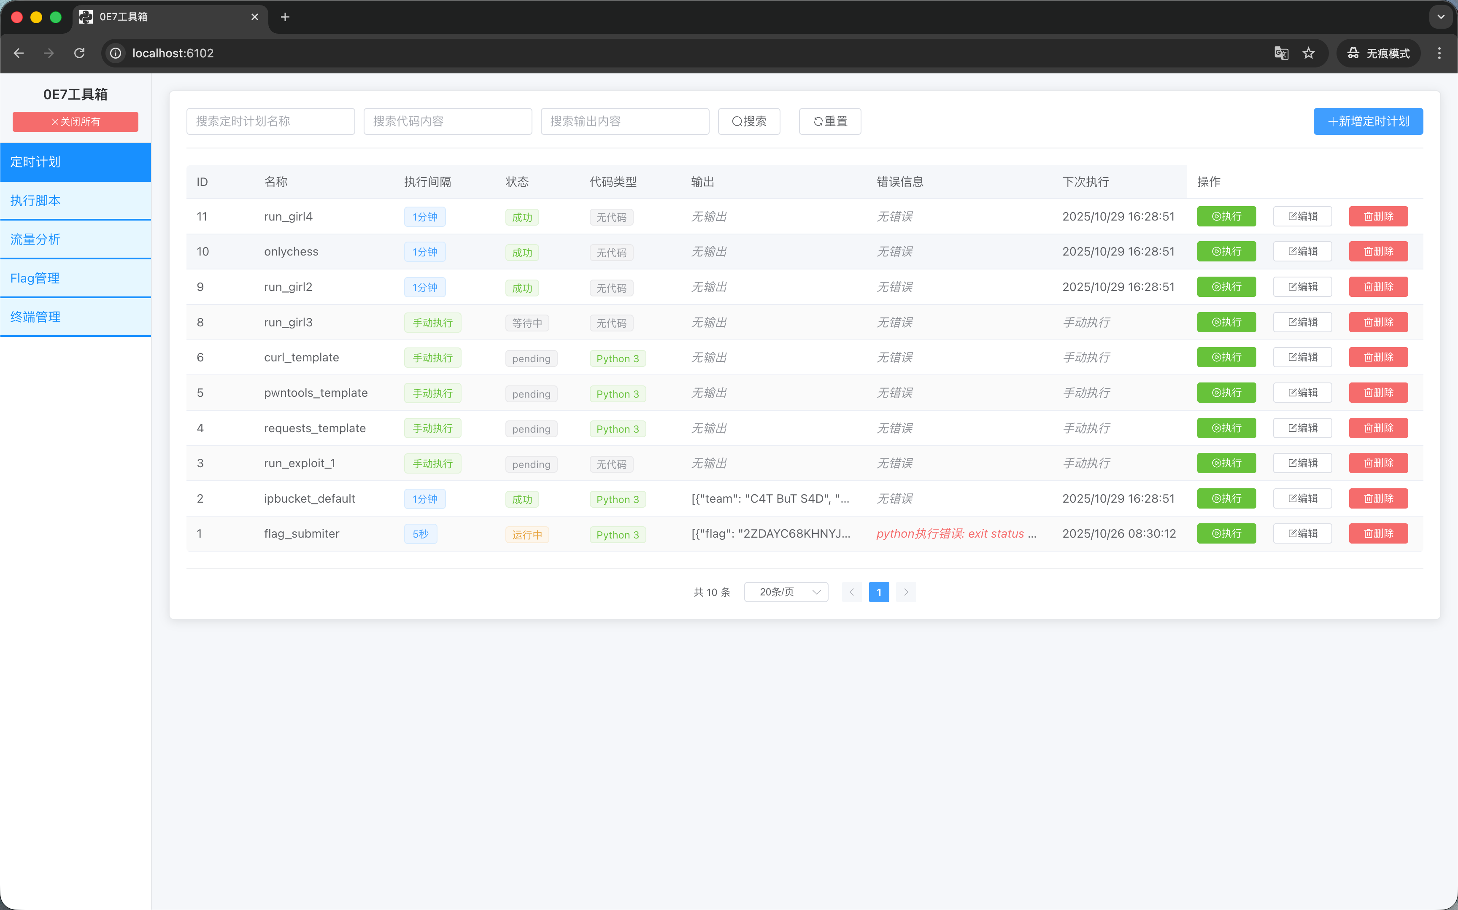Click 新增定时计划 button
The height and width of the screenshot is (910, 1458).
1368,121
